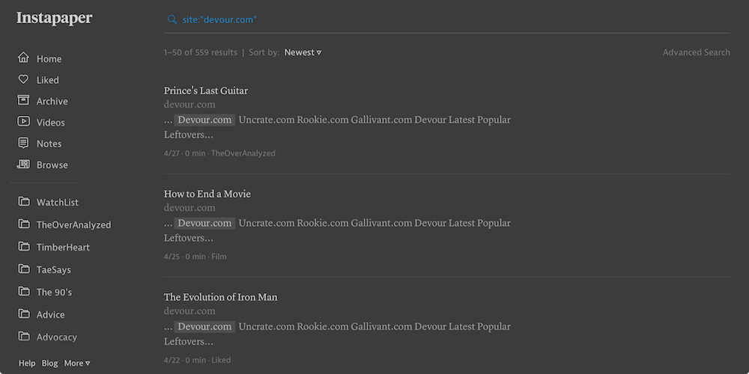The width and height of the screenshot is (749, 374).
Task: Open the Notes section
Action: [x=49, y=144]
